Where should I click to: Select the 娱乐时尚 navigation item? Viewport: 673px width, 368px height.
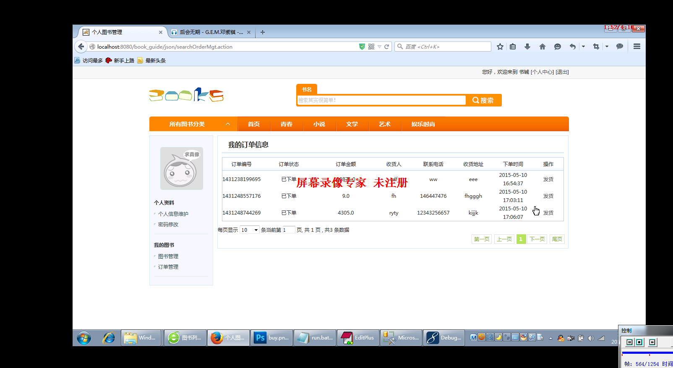(x=423, y=124)
